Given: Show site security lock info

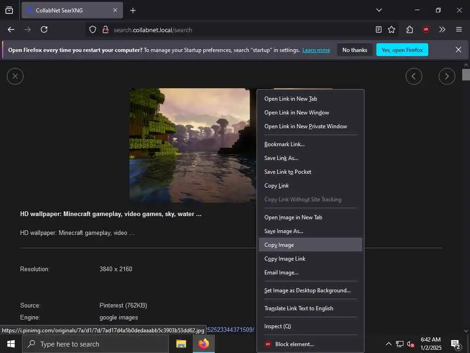Looking at the screenshot, I should click(x=106, y=29).
